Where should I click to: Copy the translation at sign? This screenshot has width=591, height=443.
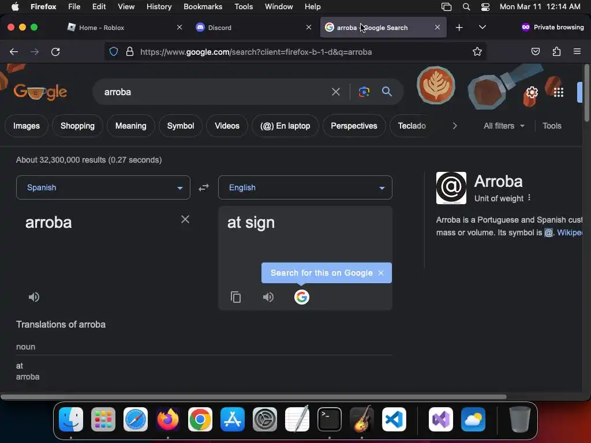tap(235, 297)
